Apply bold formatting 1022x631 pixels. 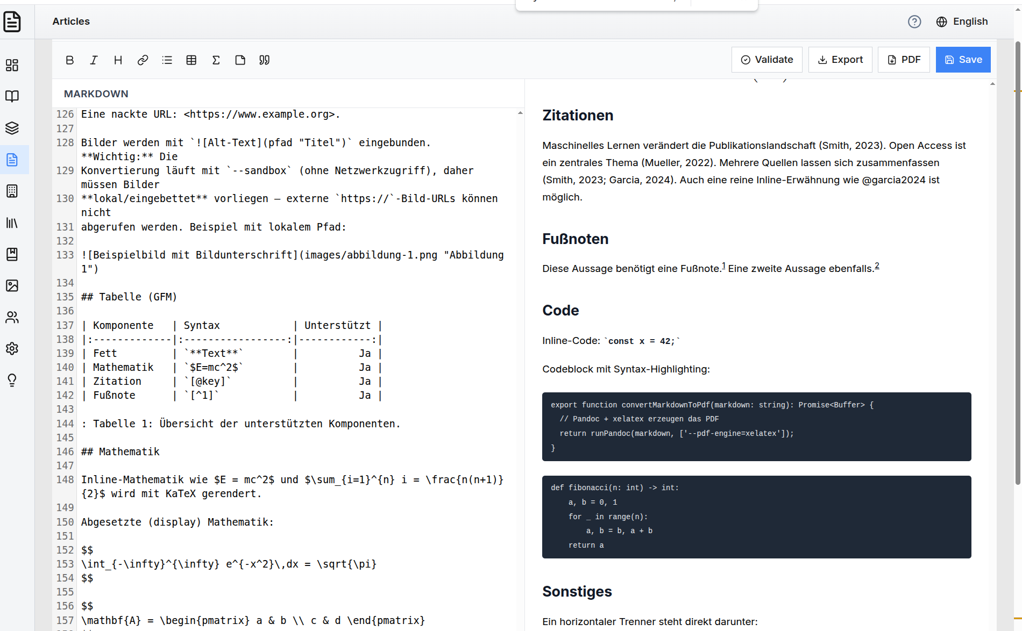pyautogui.click(x=69, y=60)
